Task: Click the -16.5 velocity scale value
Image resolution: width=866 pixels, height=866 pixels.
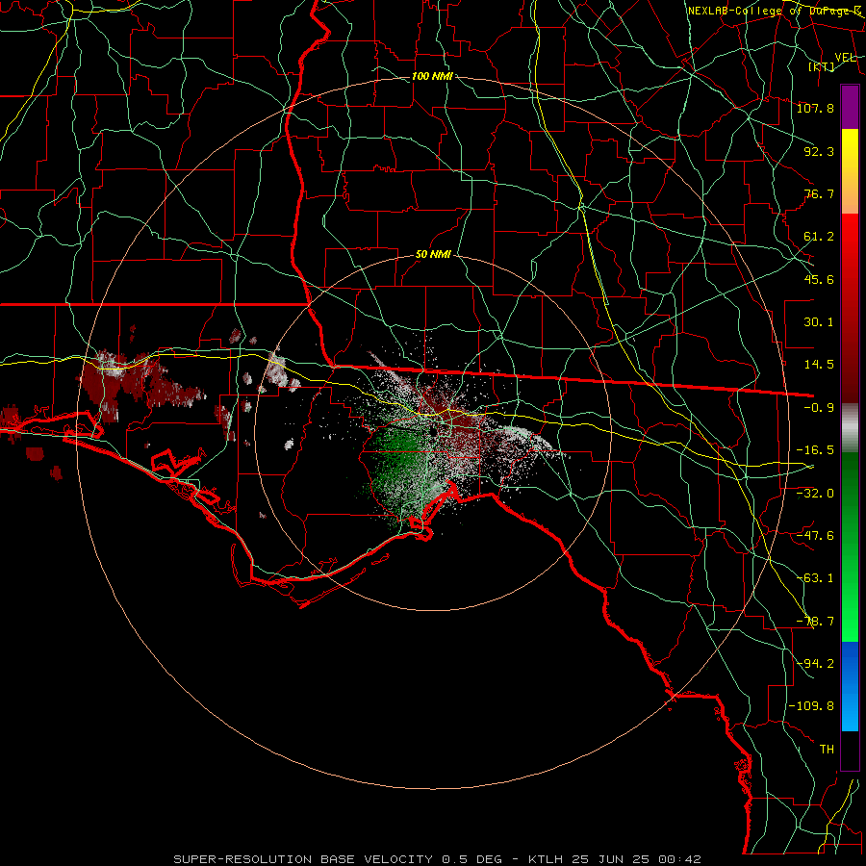Action: point(815,450)
